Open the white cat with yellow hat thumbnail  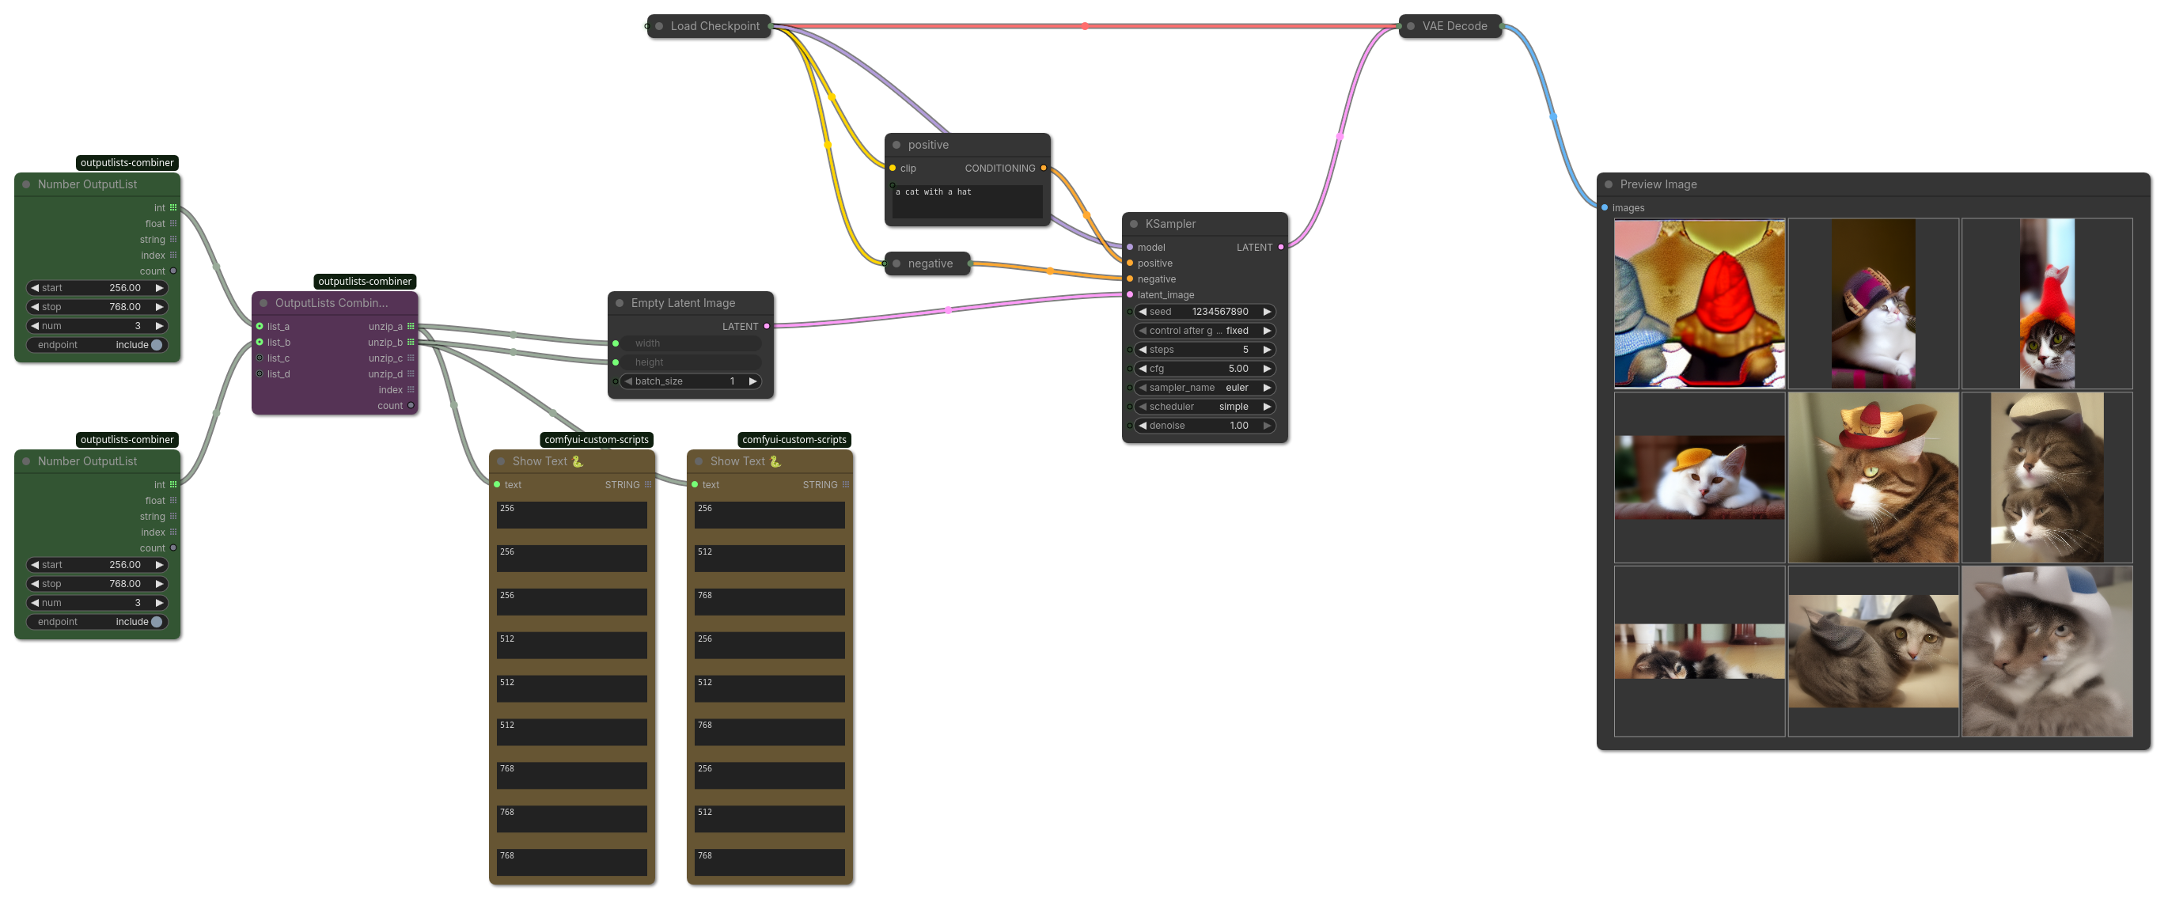click(1700, 477)
